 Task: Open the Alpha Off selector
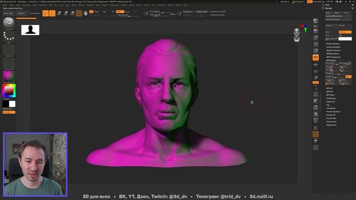click(x=9, y=51)
